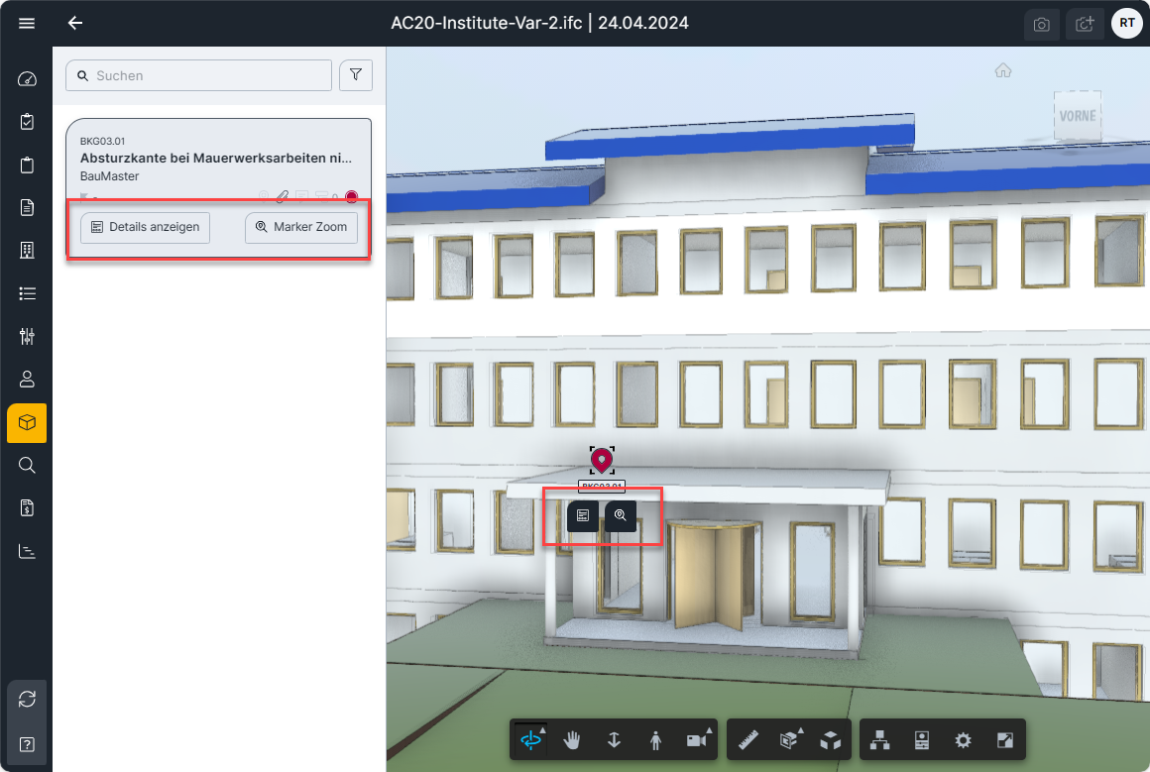Select the Section analysis tool
The image size is (1150, 772).
[790, 740]
